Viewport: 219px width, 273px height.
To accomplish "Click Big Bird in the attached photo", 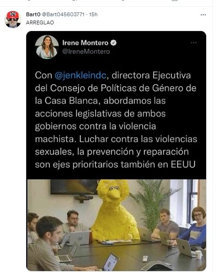I will (115, 210).
